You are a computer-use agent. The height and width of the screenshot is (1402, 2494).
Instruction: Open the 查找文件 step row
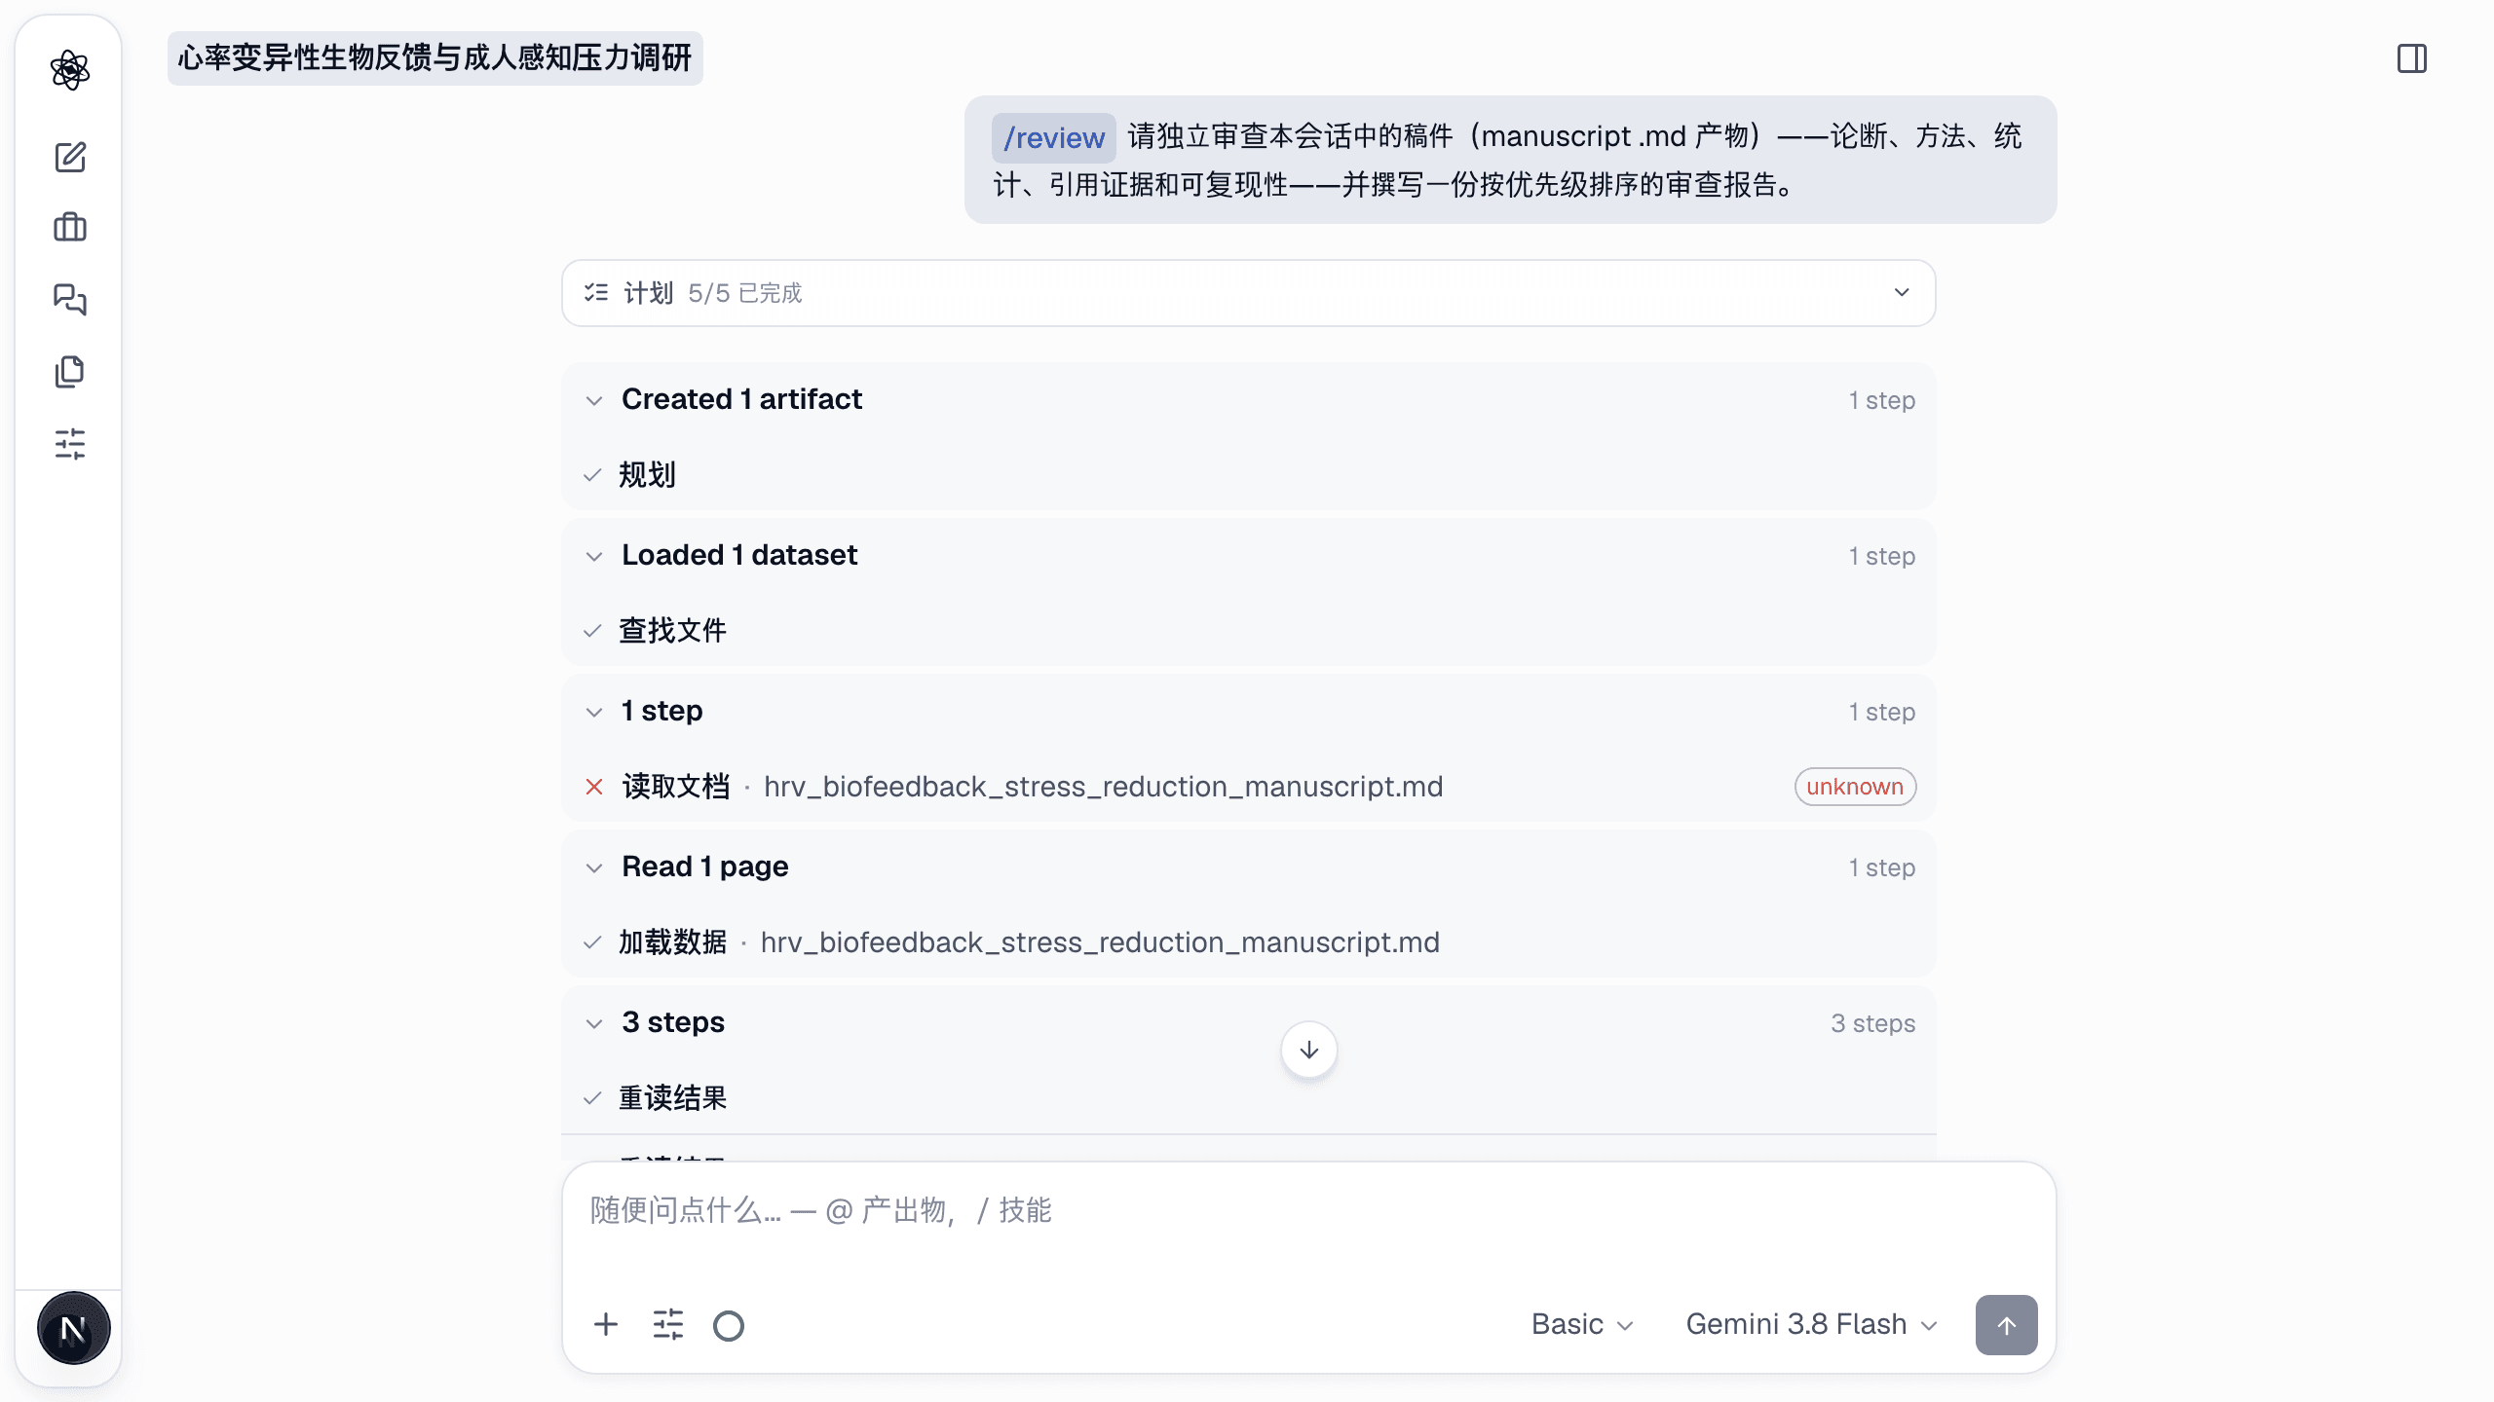coord(1248,631)
